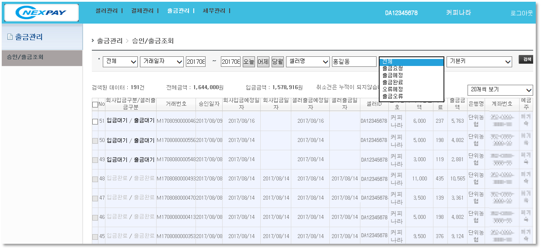
Task: Click the 오늘 date button
Action: (249, 62)
